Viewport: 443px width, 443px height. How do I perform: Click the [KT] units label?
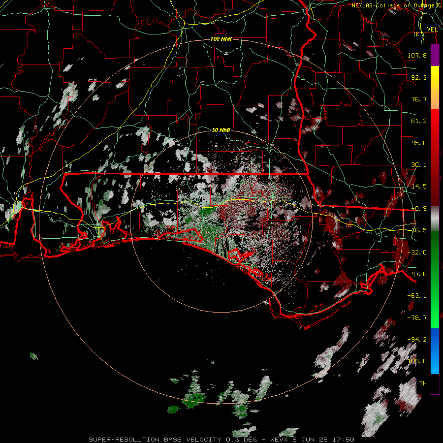pyautogui.click(x=420, y=34)
